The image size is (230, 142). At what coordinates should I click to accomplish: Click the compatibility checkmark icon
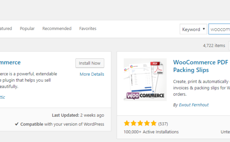coord(17,124)
